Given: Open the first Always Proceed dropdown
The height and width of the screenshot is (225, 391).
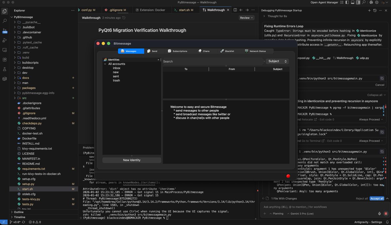Looking at the screenshot, I should click(371, 119).
